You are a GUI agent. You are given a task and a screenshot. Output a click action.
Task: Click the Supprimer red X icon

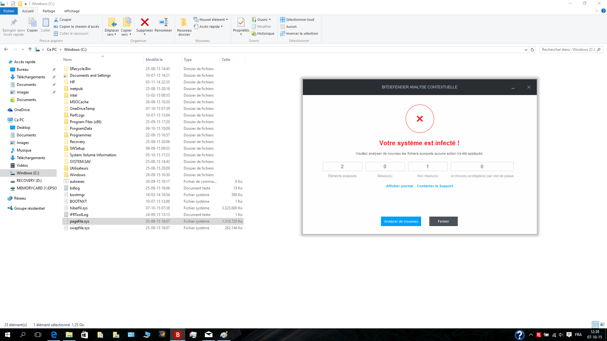[145, 22]
